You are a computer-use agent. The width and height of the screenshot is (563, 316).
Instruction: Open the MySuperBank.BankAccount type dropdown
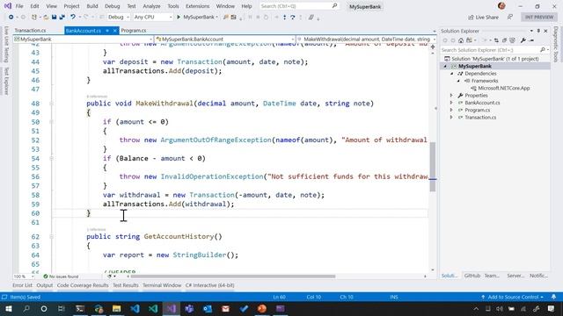pyautogui.click(x=225, y=39)
